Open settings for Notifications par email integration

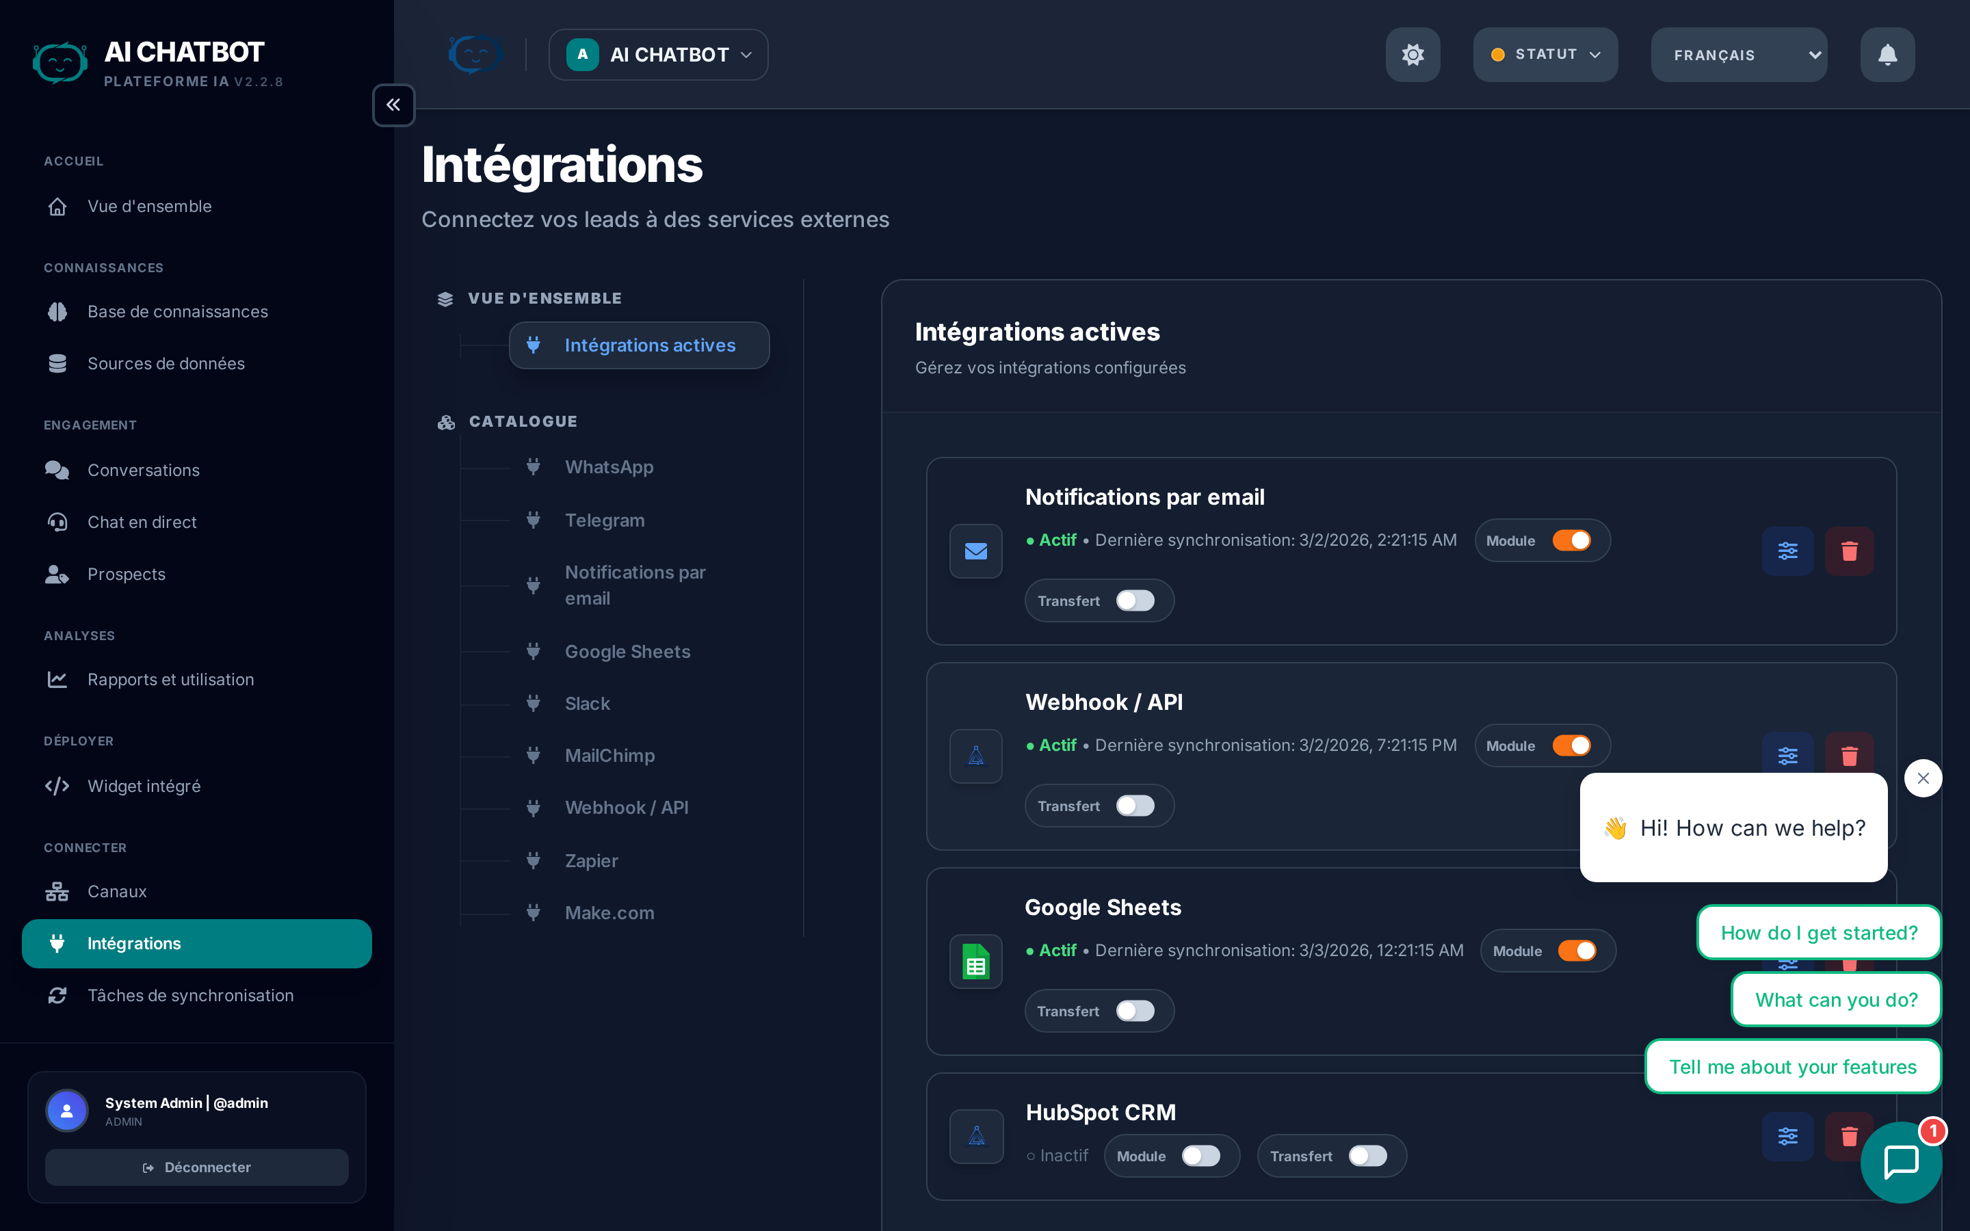coord(1787,551)
